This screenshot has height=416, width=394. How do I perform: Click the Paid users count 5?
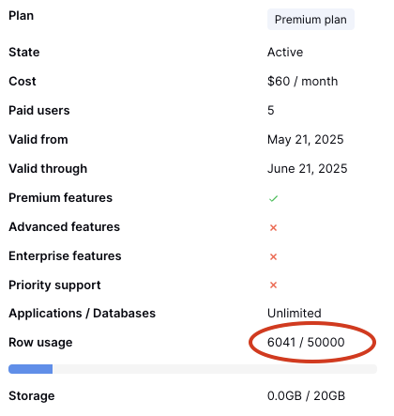click(271, 110)
